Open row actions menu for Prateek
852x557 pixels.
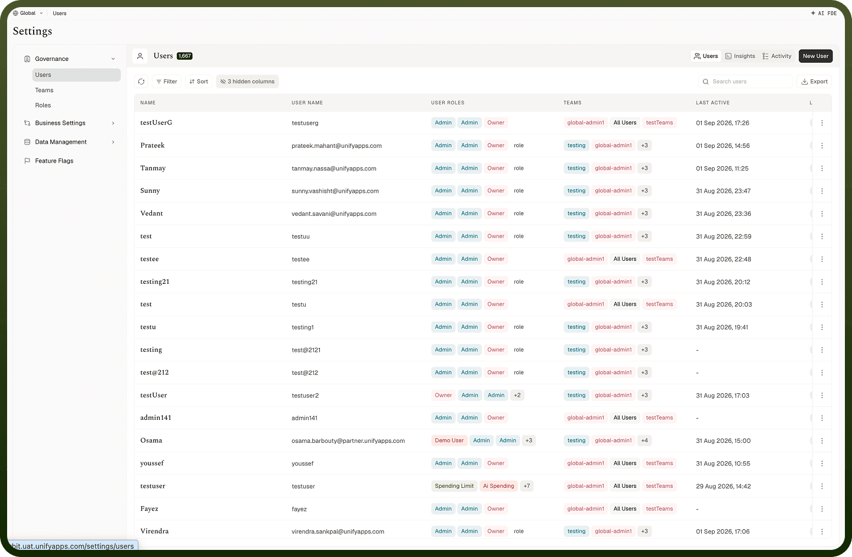822,145
